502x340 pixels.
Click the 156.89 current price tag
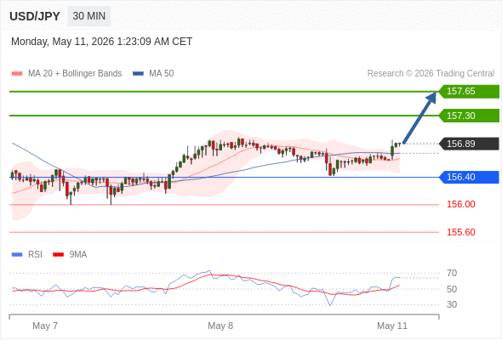pyautogui.click(x=469, y=144)
